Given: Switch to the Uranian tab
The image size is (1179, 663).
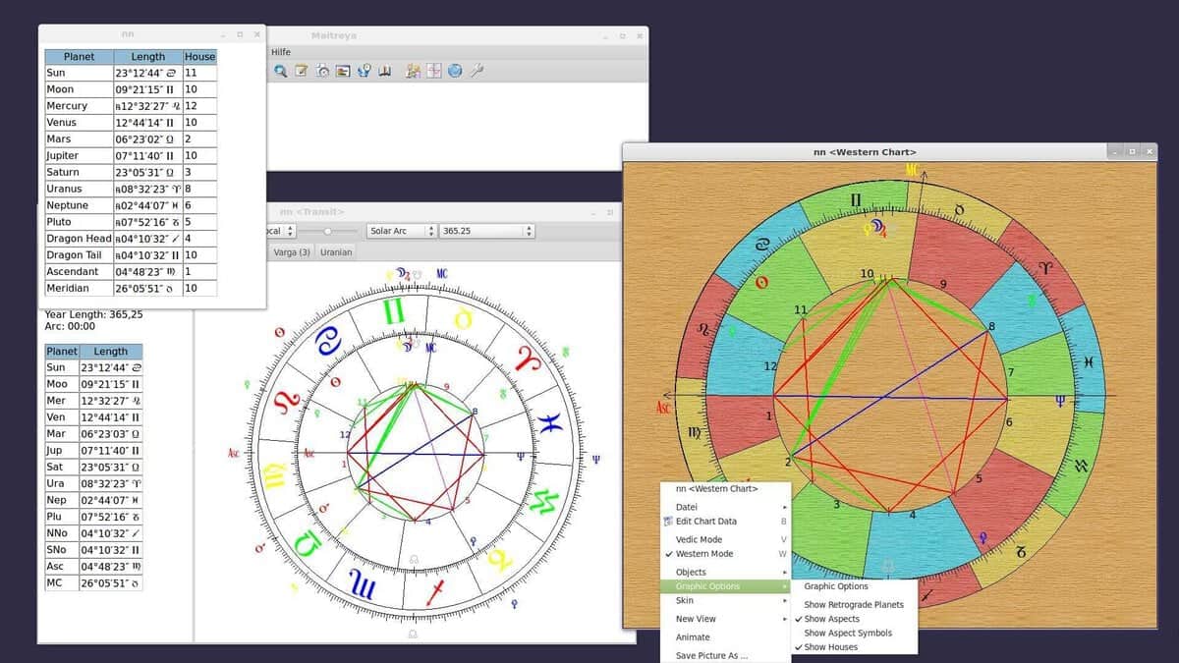Looking at the screenshot, I should pos(336,252).
